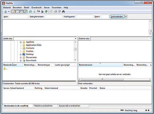Click the Snelverbinden button
The image size is (154, 114).
click(x=117, y=17)
